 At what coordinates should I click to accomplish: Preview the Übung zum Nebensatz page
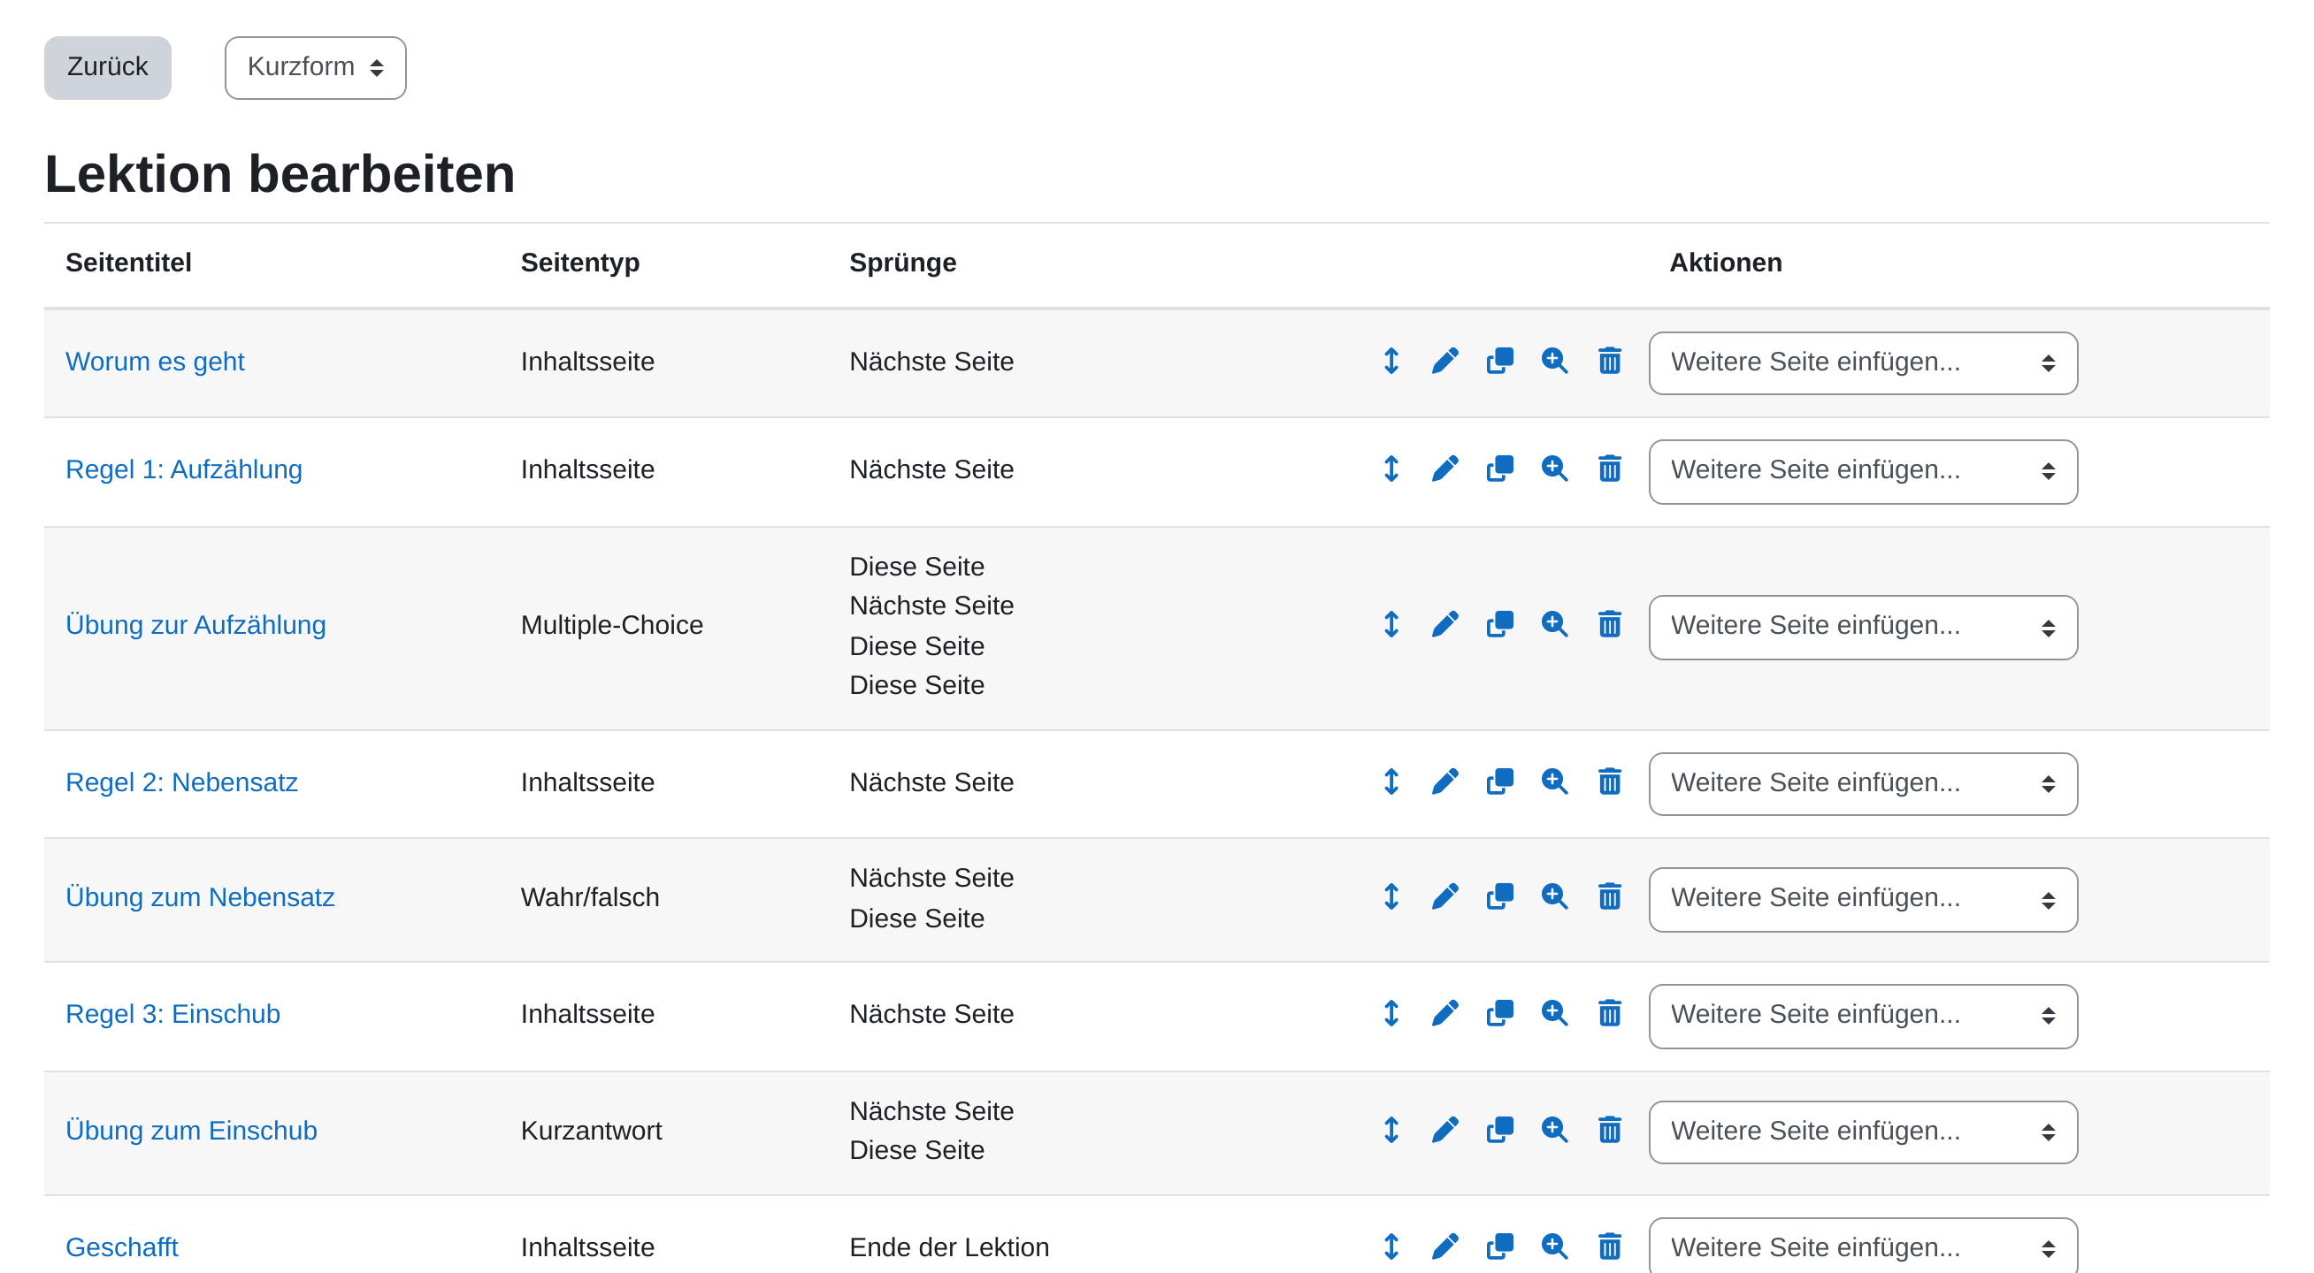pyautogui.click(x=1554, y=896)
